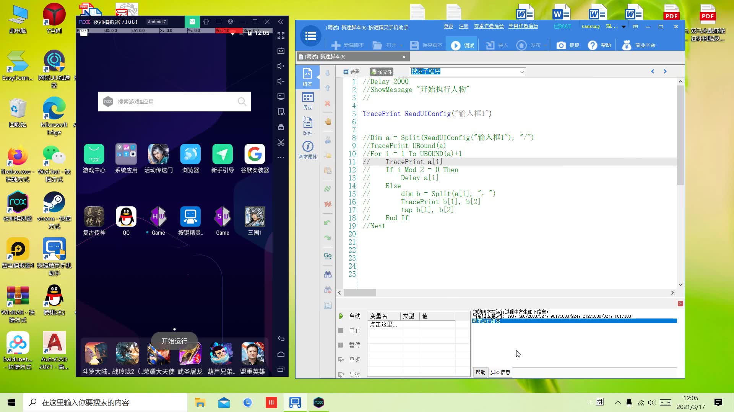Click the 界面 UI designer sidebar icon
The image size is (734, 412).
coord(308,101)
